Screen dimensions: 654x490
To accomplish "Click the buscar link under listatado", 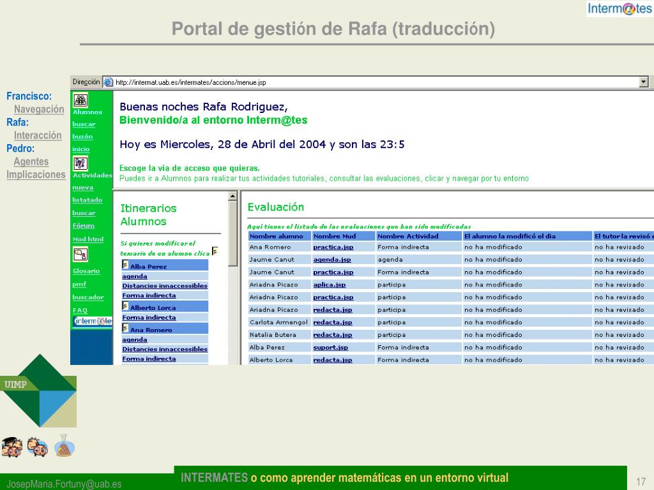I will (84, 213).
